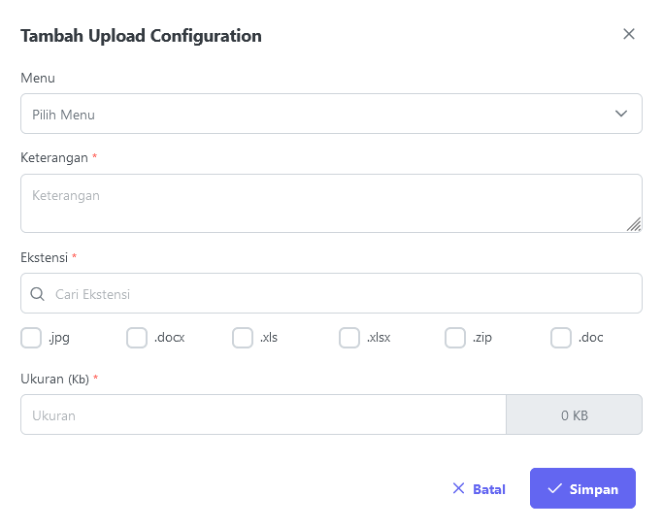This screenshot has width=663, height=529.
Task: Focus the Ukuran size input
Action: click(263, 414)
